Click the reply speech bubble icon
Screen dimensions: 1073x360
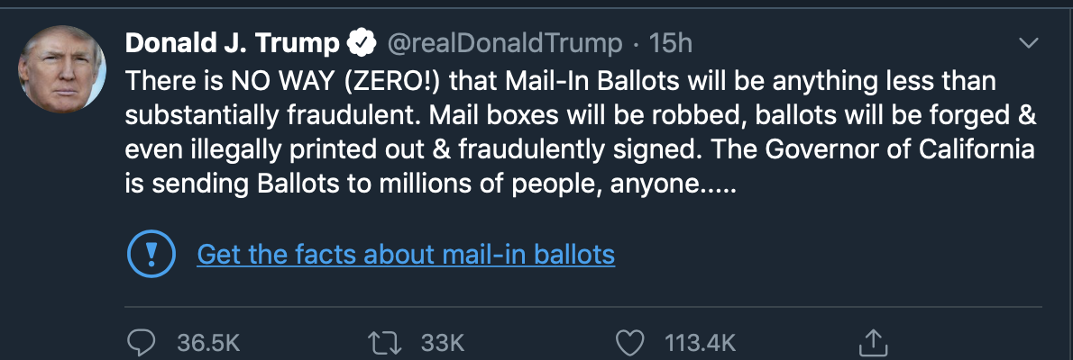(143, 342)
